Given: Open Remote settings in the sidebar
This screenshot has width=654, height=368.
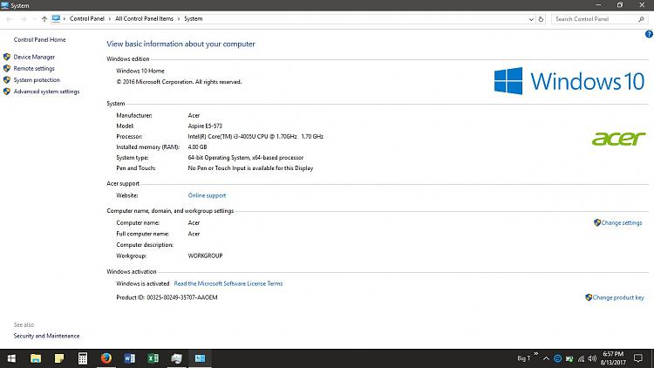Looking at the screenshot, I should tap(34, 68).
